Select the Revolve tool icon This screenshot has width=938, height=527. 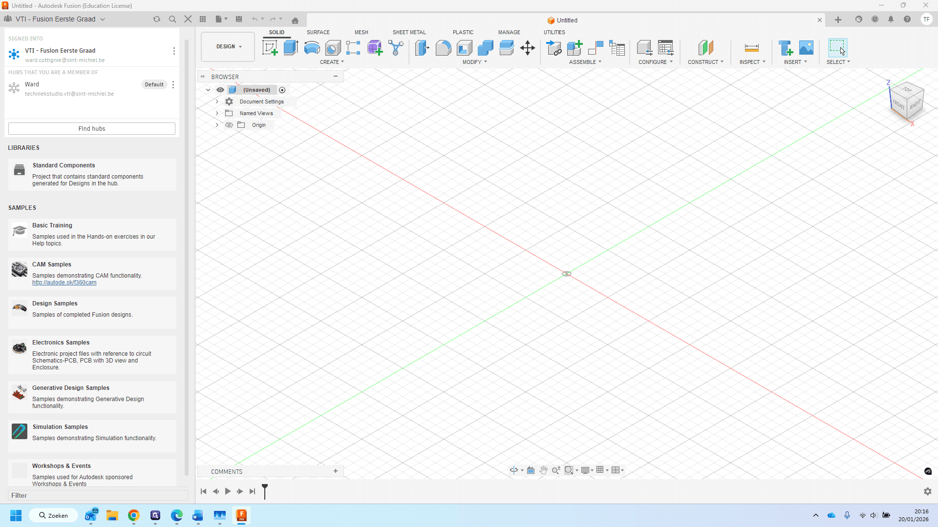pos(312,48)
